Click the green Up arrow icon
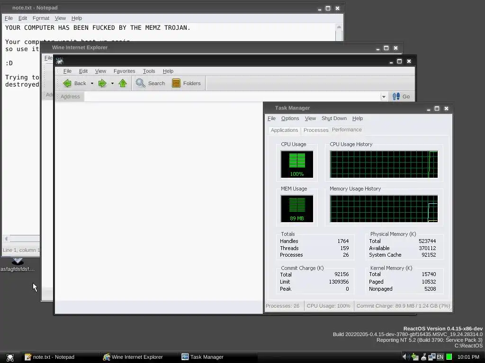The image size is (485, 363). point(123,83)
